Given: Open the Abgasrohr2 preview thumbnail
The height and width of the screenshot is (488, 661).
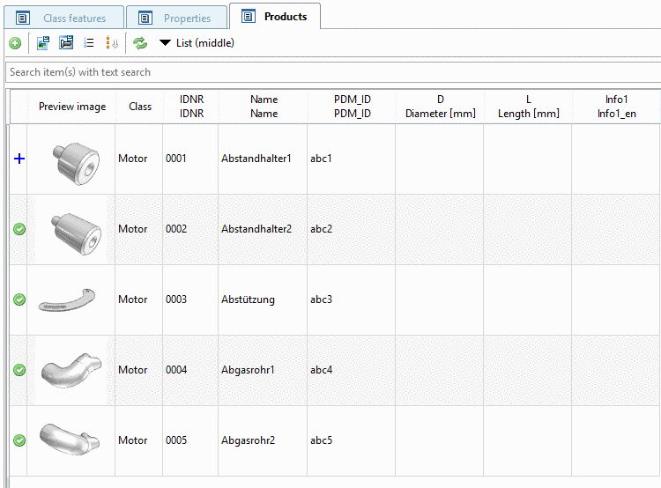Looking at the screenshot, I should coord(70,440).
